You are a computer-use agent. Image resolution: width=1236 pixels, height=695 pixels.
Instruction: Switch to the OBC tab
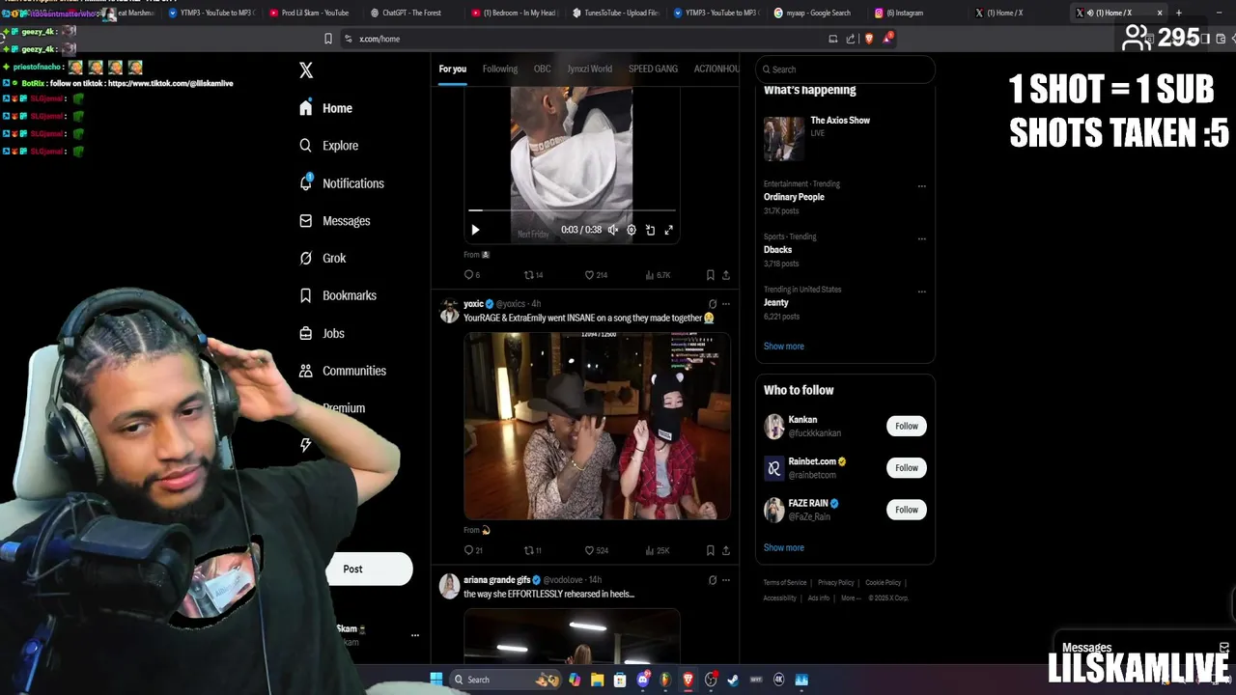click(543, 69)
